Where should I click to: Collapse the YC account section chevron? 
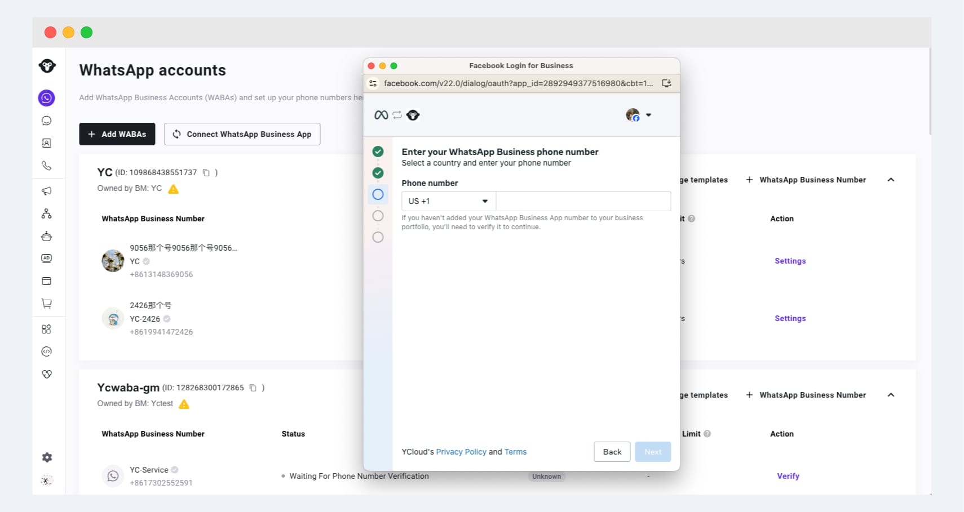coord(891,180)
